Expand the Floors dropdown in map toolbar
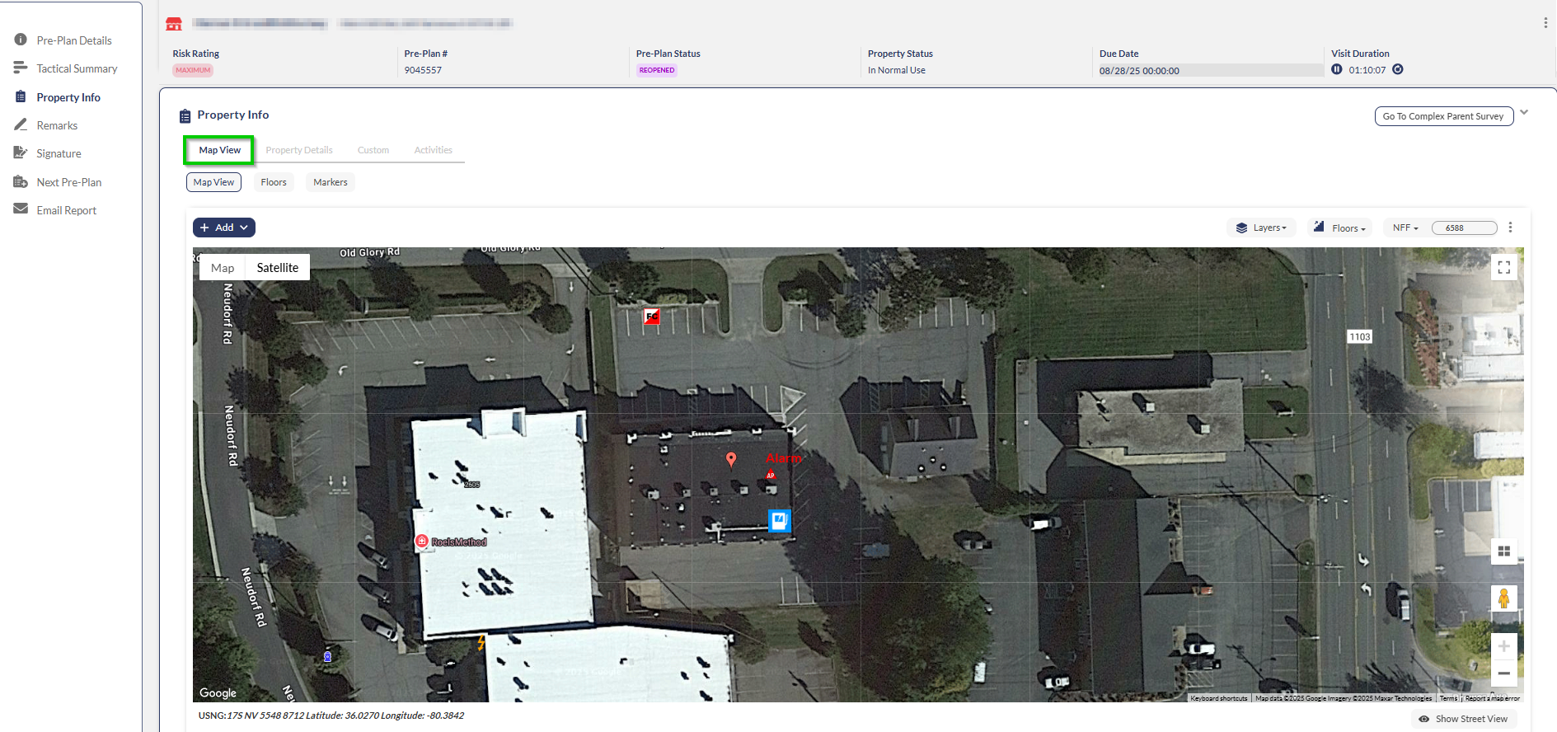 coord(1339,228)
